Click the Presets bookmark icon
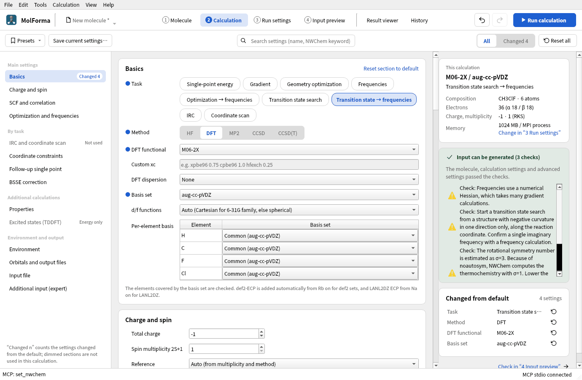This screenshot has height=380, width=582. (x=13, y=41)
